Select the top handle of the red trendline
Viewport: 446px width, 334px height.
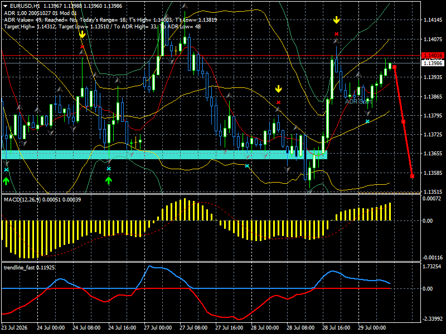(x=394, y=67)
